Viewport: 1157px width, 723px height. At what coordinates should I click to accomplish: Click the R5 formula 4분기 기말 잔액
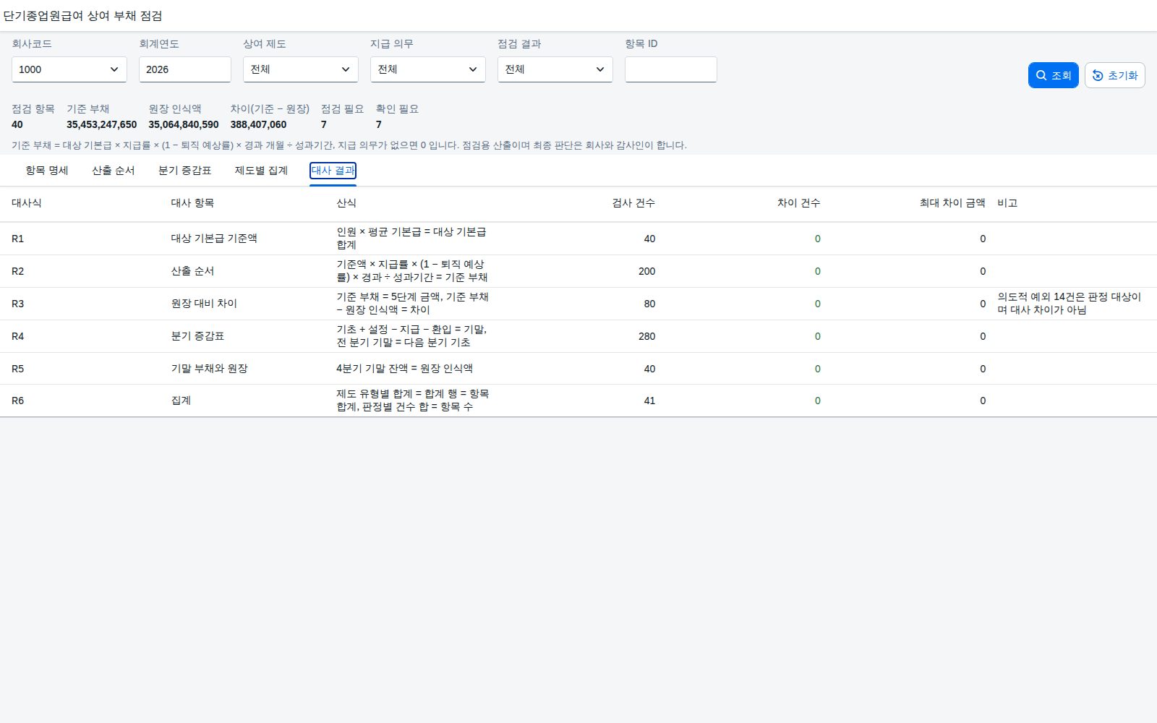pos(404,369)
